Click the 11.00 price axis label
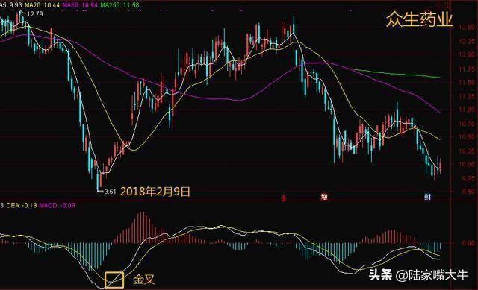 tap(467, 110)
